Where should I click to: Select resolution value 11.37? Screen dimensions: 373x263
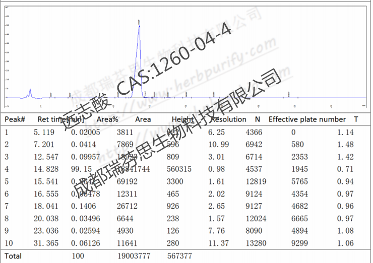218,243
